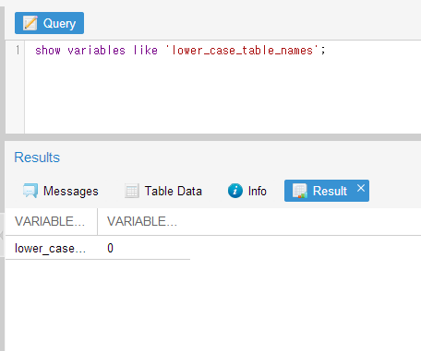The height and width of the screenshot is (351, 421).
Task: Select line number 1 in editor gutter
Action: 18,50
